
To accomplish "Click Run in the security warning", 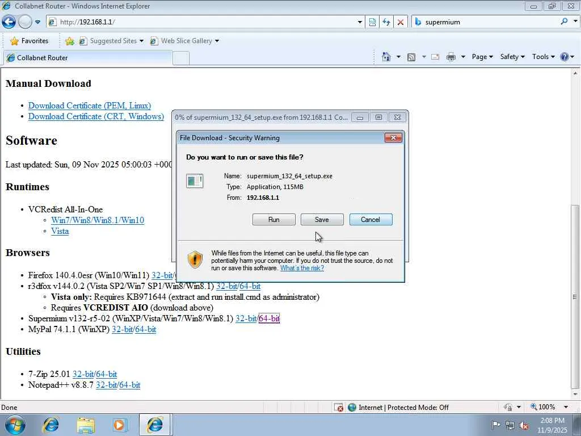I will point(274,220).
